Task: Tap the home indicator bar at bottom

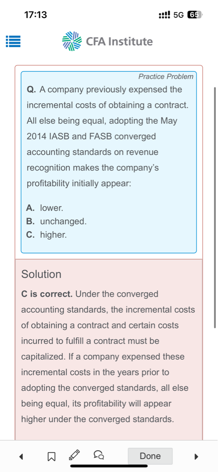Action: point(109,466)
